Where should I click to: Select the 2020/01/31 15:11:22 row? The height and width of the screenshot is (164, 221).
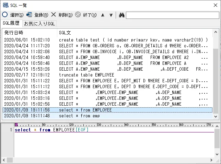[x=107, y=81]
